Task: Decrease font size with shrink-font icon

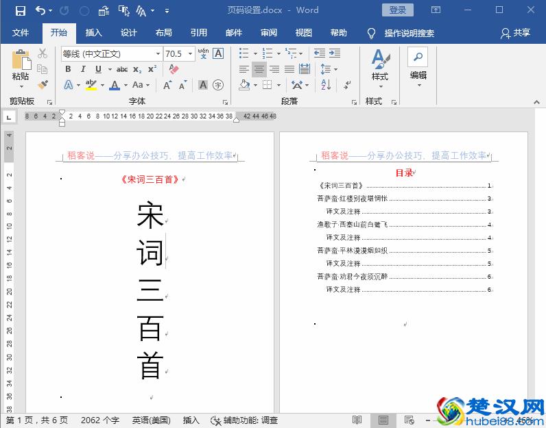Action: (x=183, y=85)
